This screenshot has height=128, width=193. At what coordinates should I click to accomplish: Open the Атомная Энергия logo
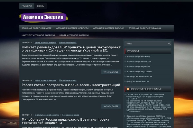coord(43,17)
